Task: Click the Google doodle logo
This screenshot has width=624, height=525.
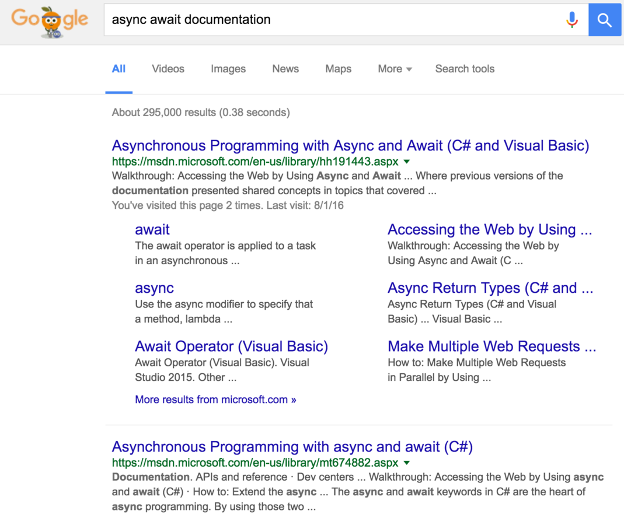Action: [x=50, y=22]
